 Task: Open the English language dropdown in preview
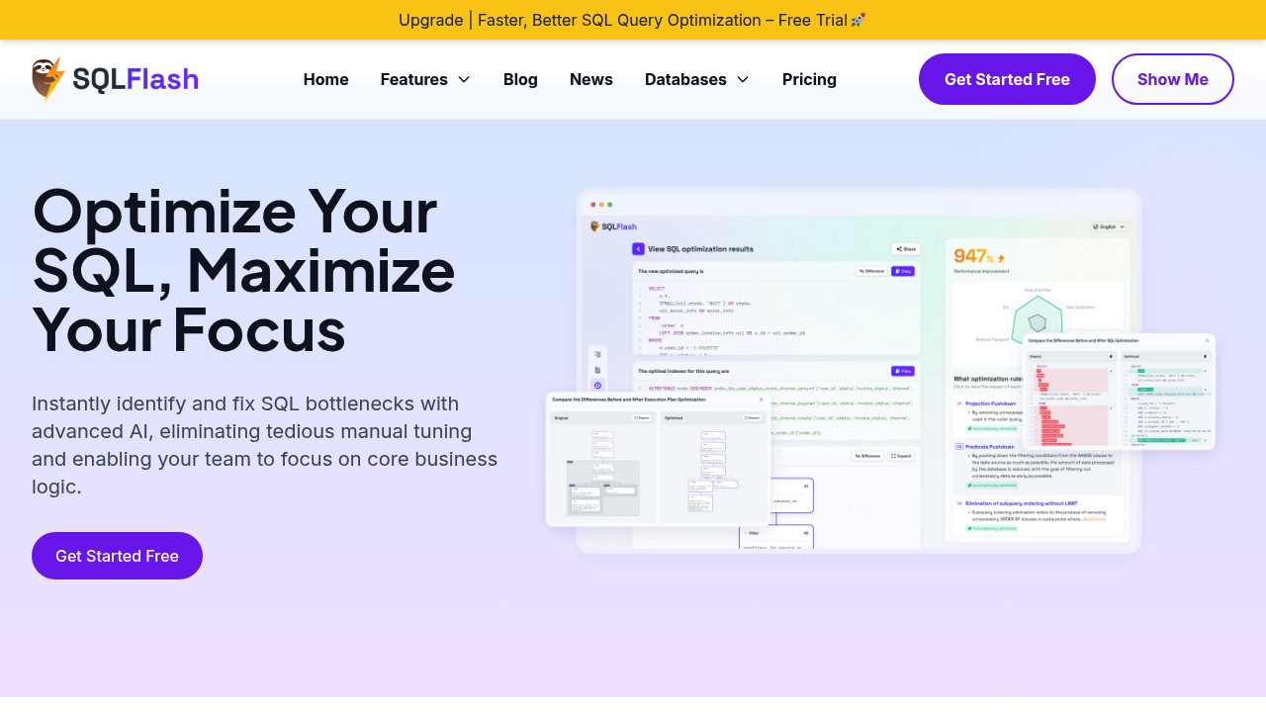pos(1109,226)
